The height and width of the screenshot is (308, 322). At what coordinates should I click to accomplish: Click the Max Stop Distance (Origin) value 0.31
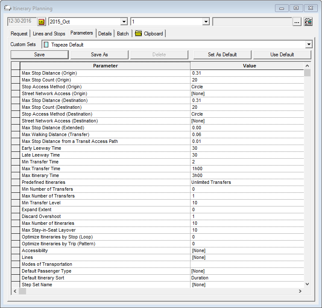pyautogui.click(x=247, y=73)
